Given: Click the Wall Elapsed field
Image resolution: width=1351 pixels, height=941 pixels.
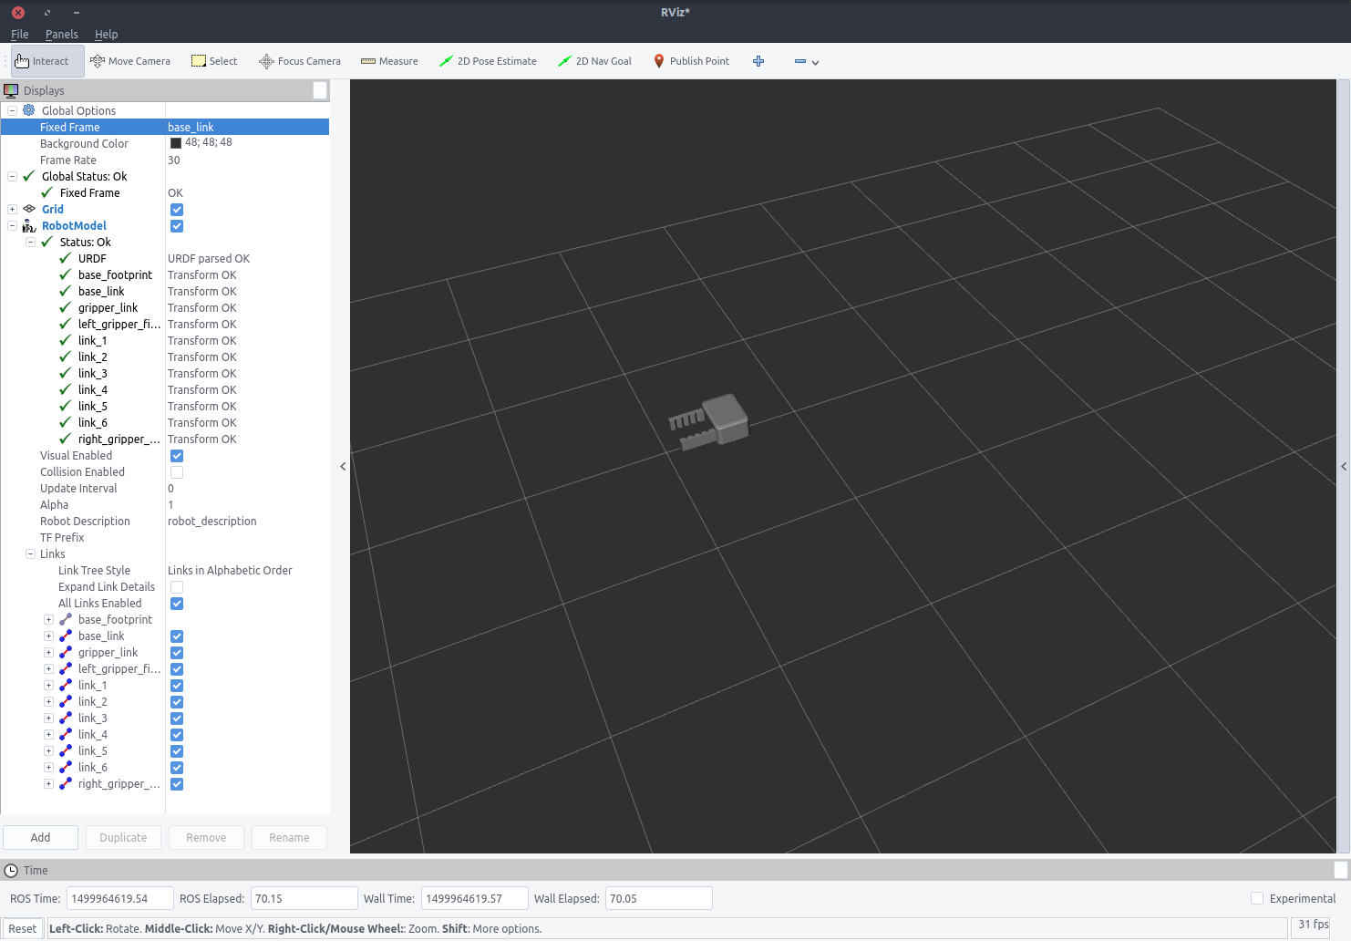Looking at the screenshot, I should coord(658,898).
